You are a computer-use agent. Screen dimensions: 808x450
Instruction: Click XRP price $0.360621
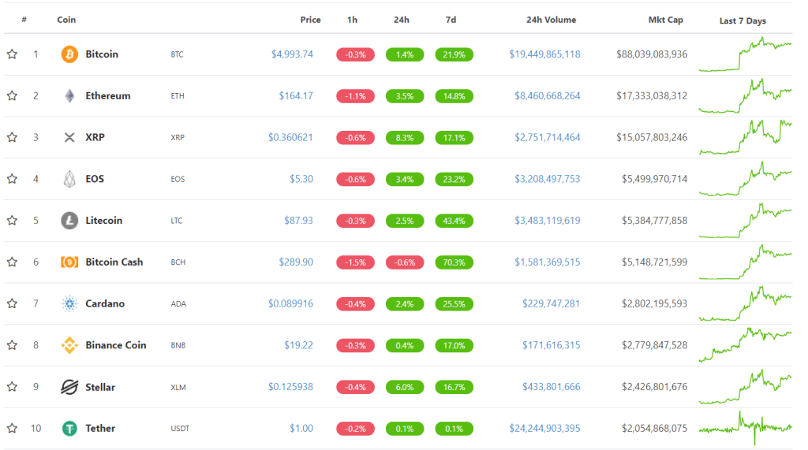pyautogui.click(x=290, y=137)
